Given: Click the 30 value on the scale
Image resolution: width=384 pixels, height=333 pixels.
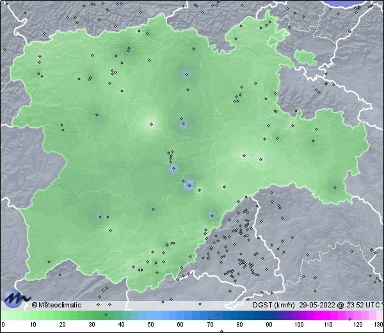Looking at the screenshot, I should [92, 325].
